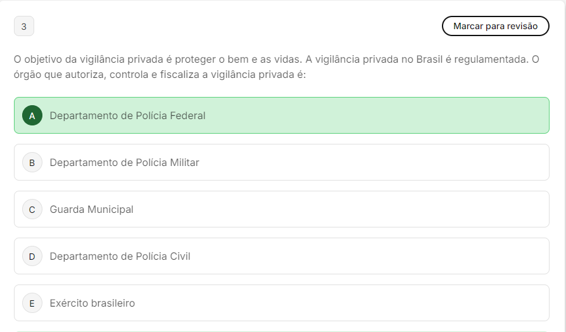Select the Departamento de Polícia Federal text
The image size is (566, 332).
[x=127, y=115]
